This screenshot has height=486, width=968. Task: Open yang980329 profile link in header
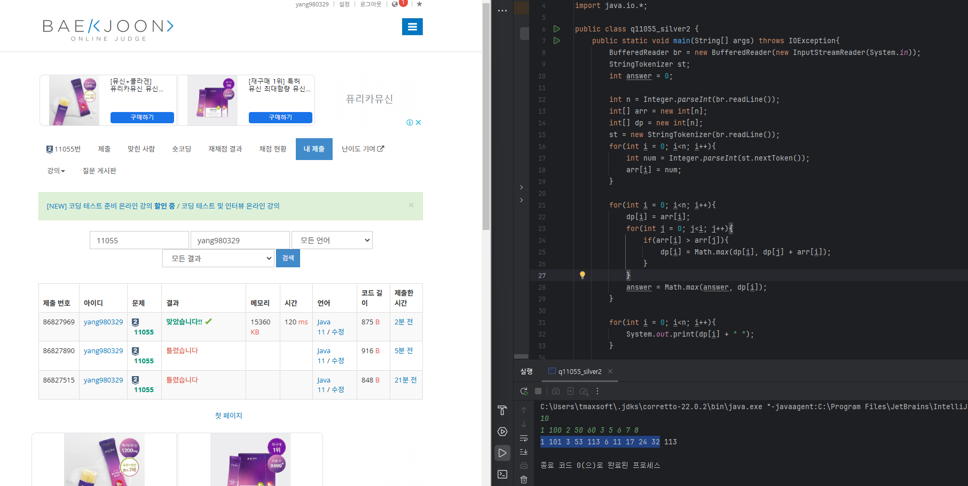pos(312,4)
